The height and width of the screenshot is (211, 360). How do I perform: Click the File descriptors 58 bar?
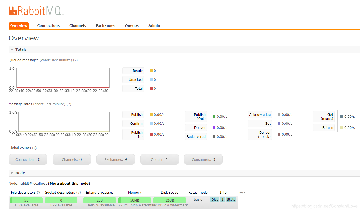pyautogui.click(x=26, y=200)
